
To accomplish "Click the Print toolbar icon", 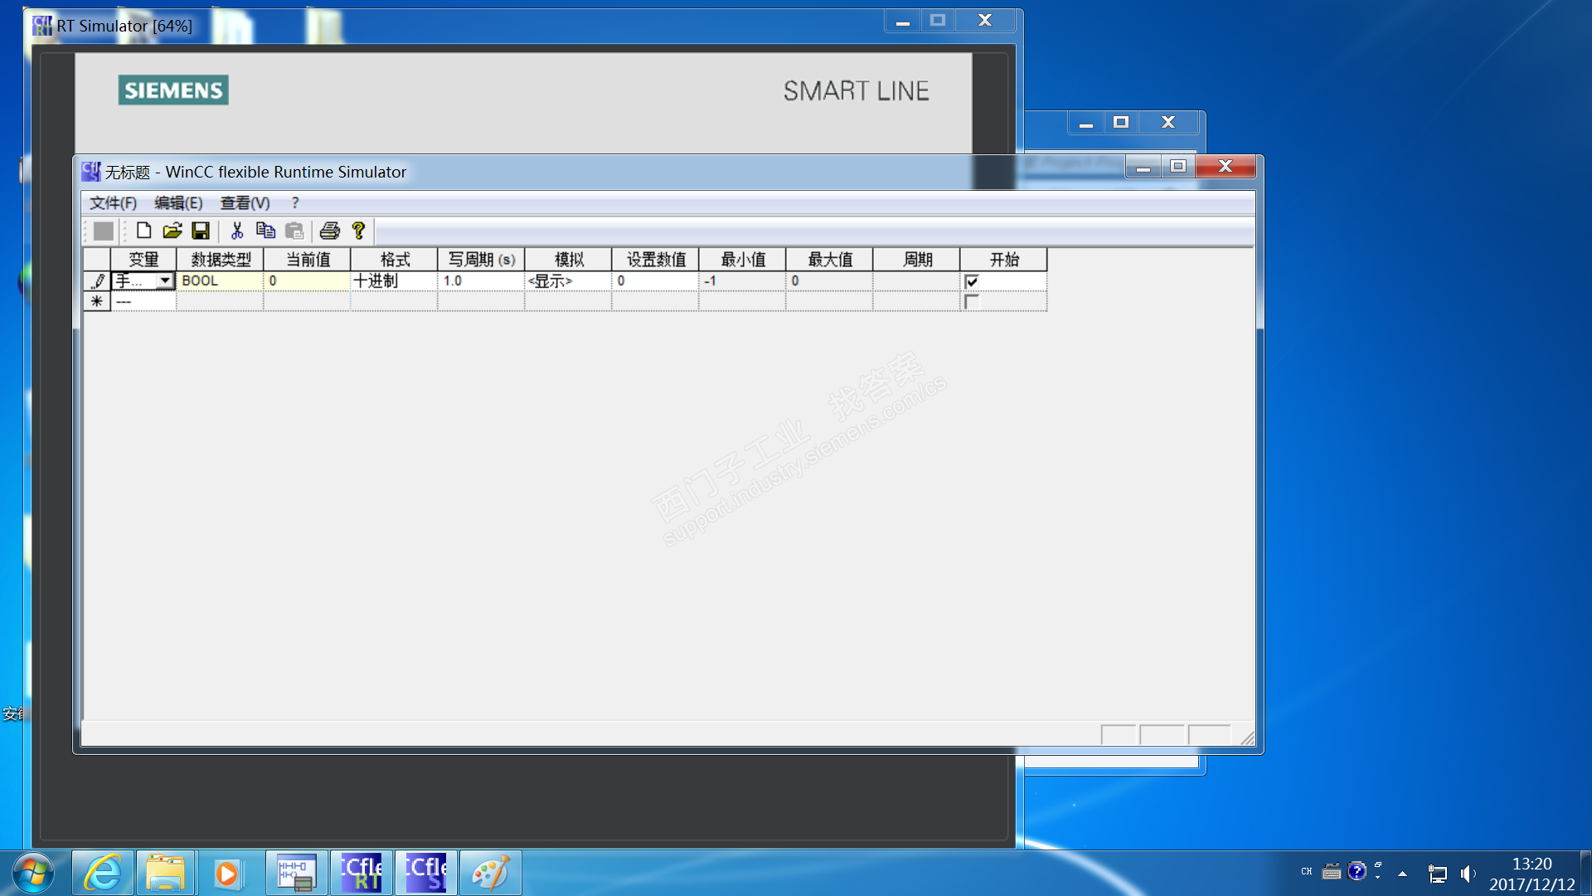I will pos(330,231).
